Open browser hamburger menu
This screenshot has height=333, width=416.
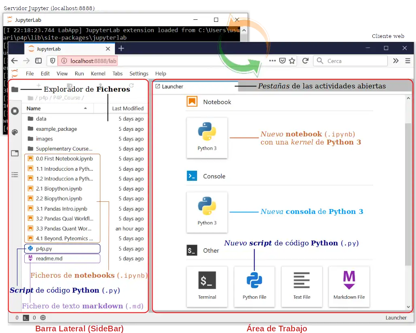(408, 61)
